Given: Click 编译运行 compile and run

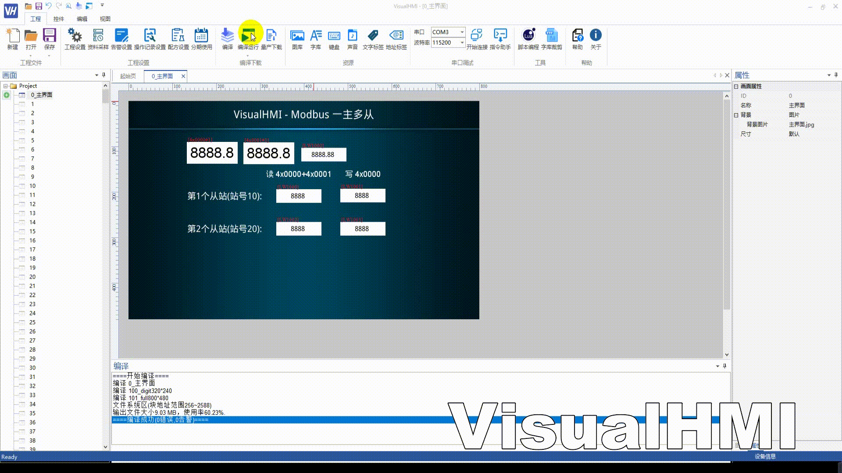Looking at the screenshot, I should [x=248, y=39].
